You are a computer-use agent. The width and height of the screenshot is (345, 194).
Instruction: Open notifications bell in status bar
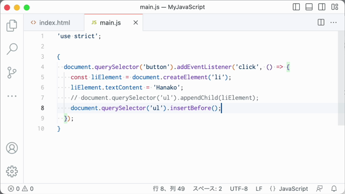pyautogui.click(x=334, y=189)
